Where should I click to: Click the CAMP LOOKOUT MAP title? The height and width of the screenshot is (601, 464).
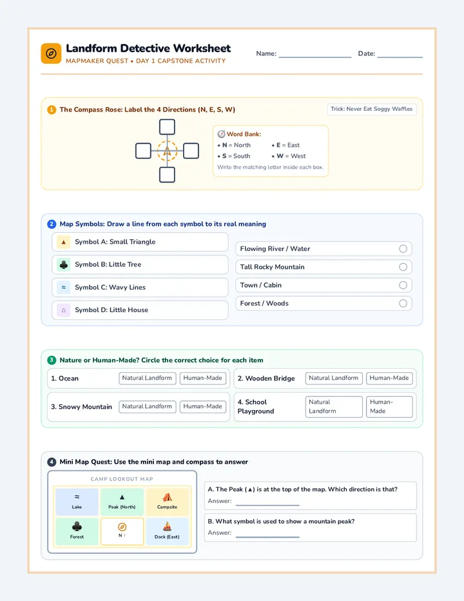pos(122,479)
